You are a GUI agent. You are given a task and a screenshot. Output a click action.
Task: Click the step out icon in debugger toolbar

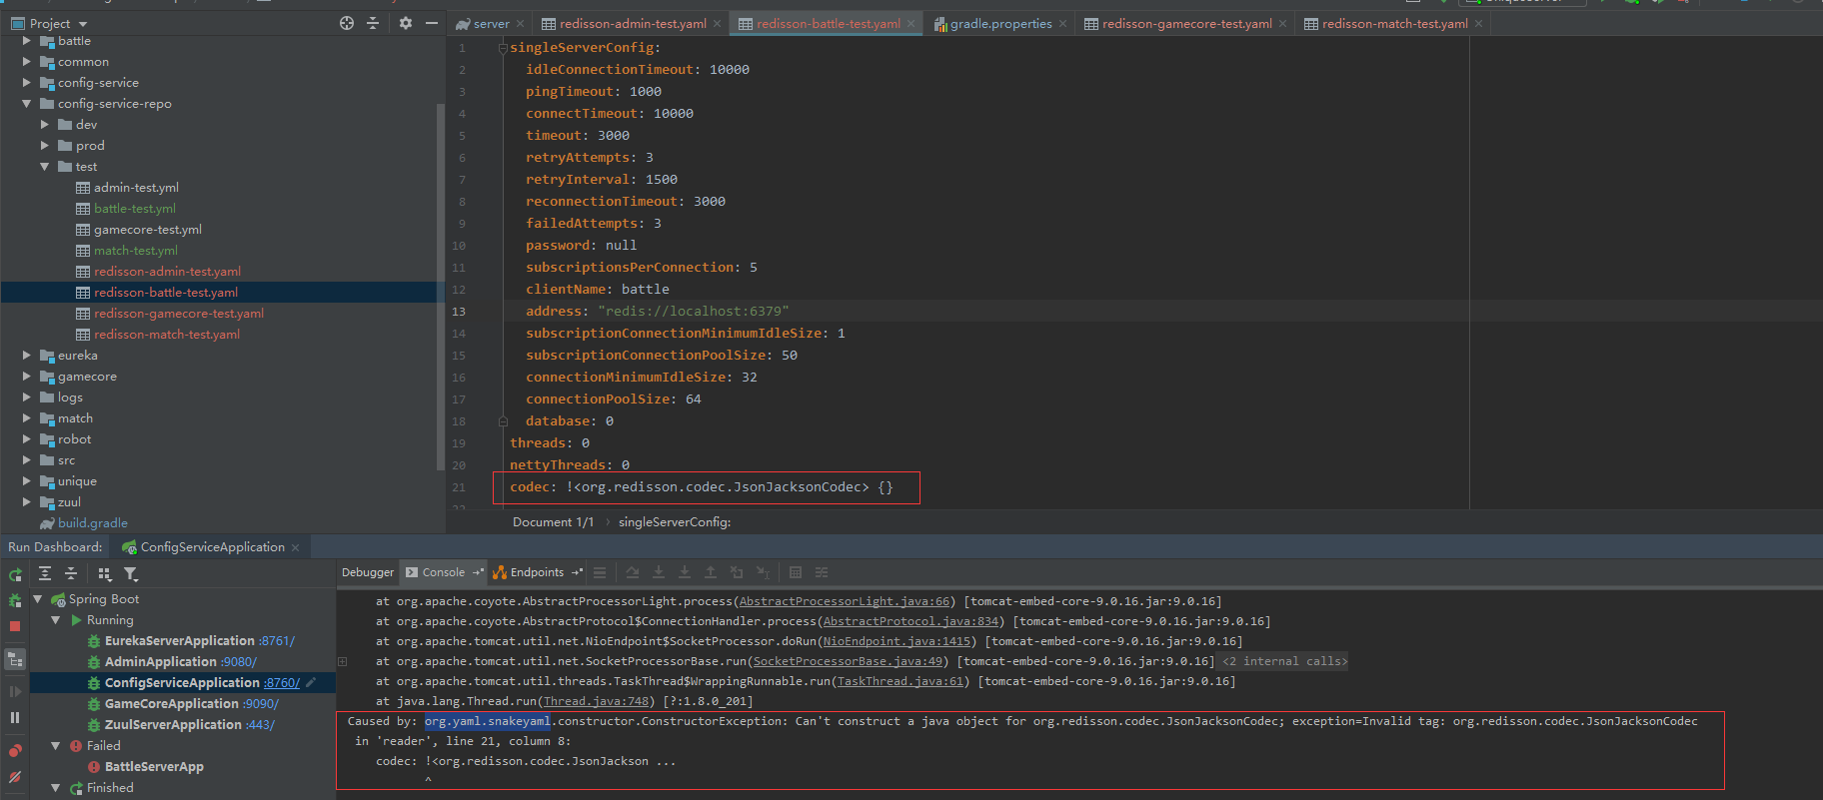(x=711, y=572)
